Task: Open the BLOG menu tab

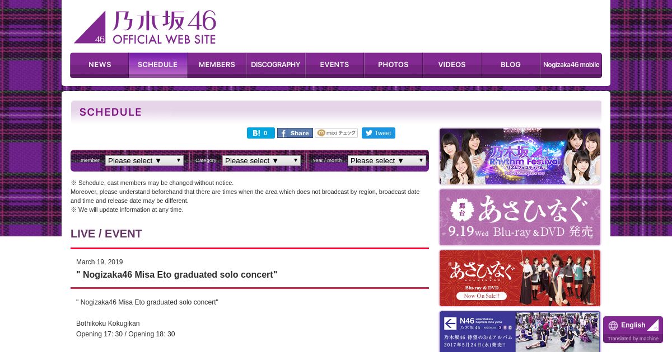Action: tap(511, 65)
